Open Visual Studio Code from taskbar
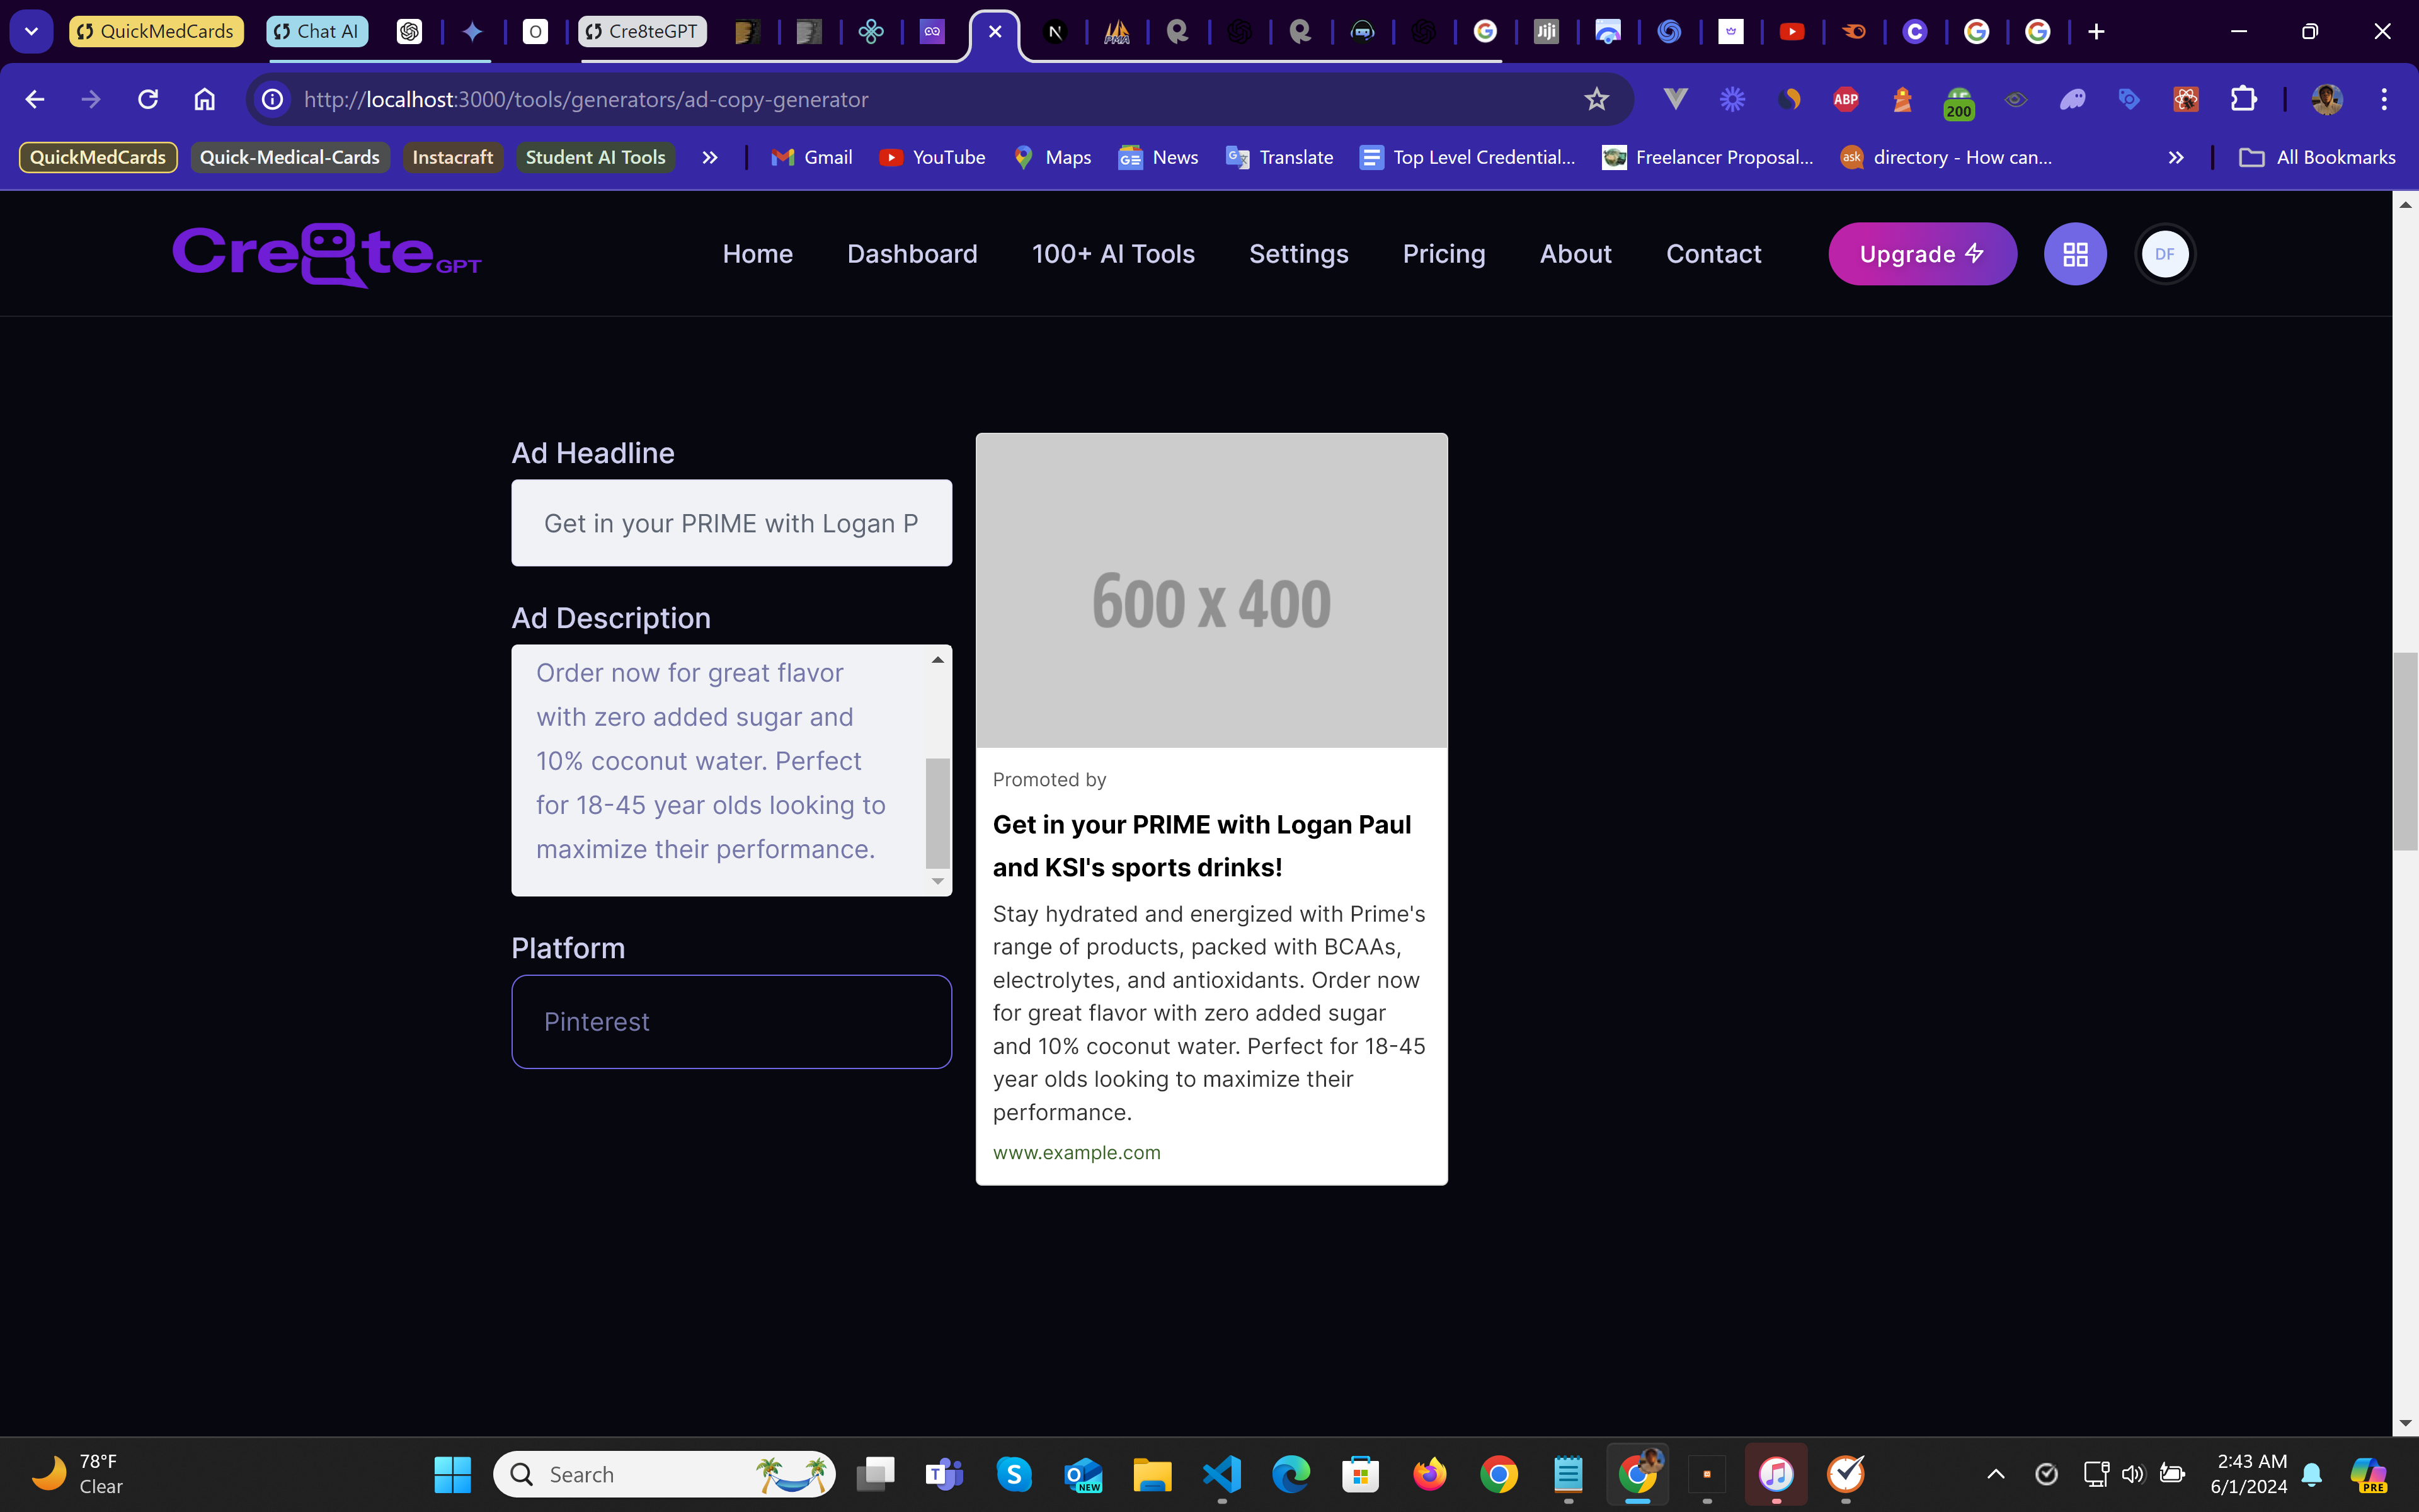The height and width of the screenshot is (1512, 2419). [x=1221, y=1474]
